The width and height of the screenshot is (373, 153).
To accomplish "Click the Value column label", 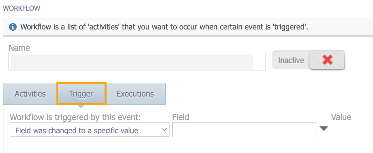I will tap(341, 117).
